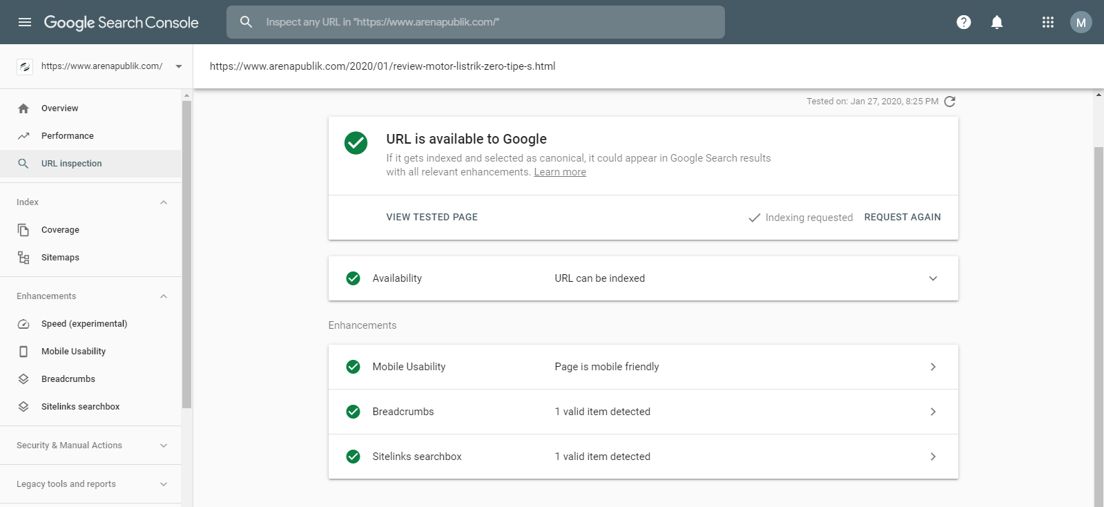Viewport: 1104px width, 507px height.
Task: Open the Help question mark icon
Action: click(964, 22)
